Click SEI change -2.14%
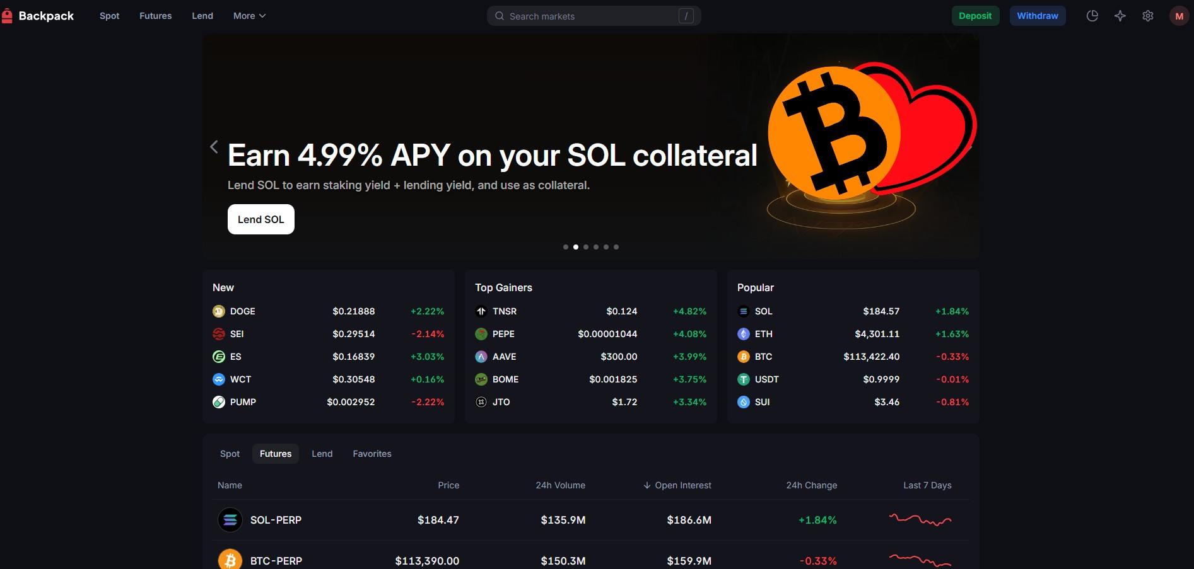 pos(428,334)
